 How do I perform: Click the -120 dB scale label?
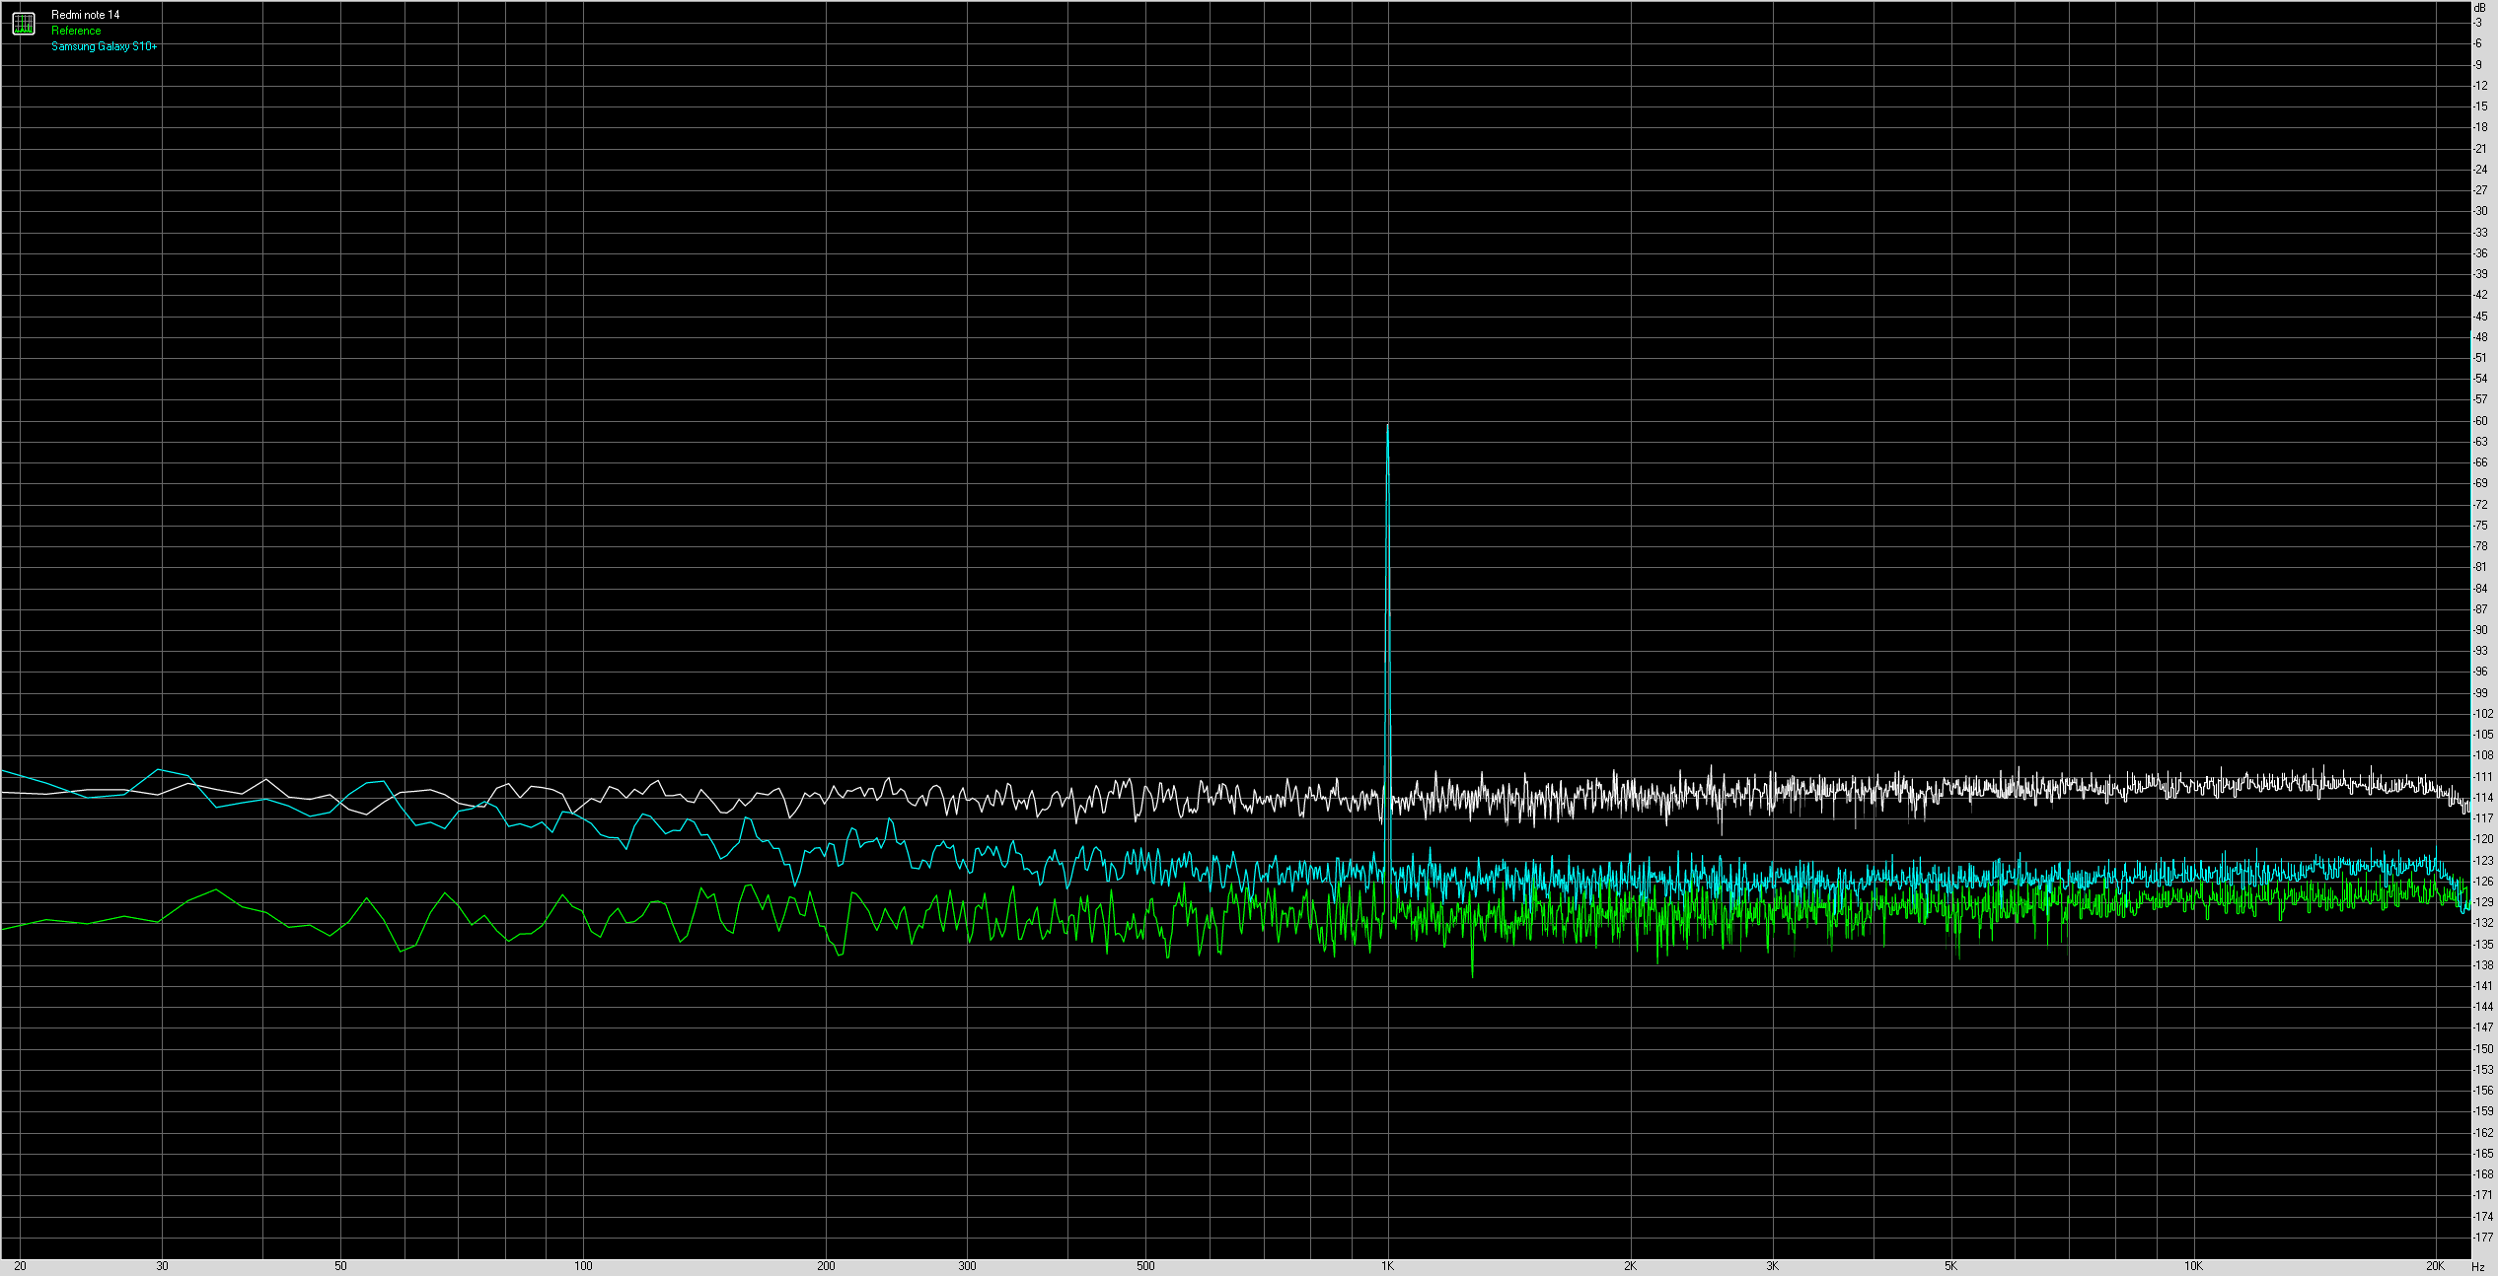point(2482,839)
